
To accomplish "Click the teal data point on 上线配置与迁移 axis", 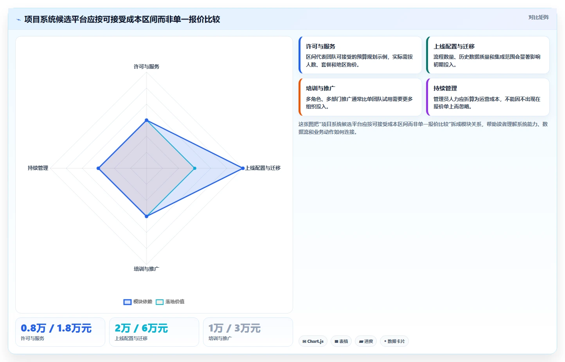I will pos(194,168).
